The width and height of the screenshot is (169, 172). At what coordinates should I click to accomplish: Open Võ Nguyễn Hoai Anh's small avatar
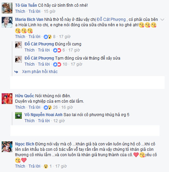tap(18, 115)
